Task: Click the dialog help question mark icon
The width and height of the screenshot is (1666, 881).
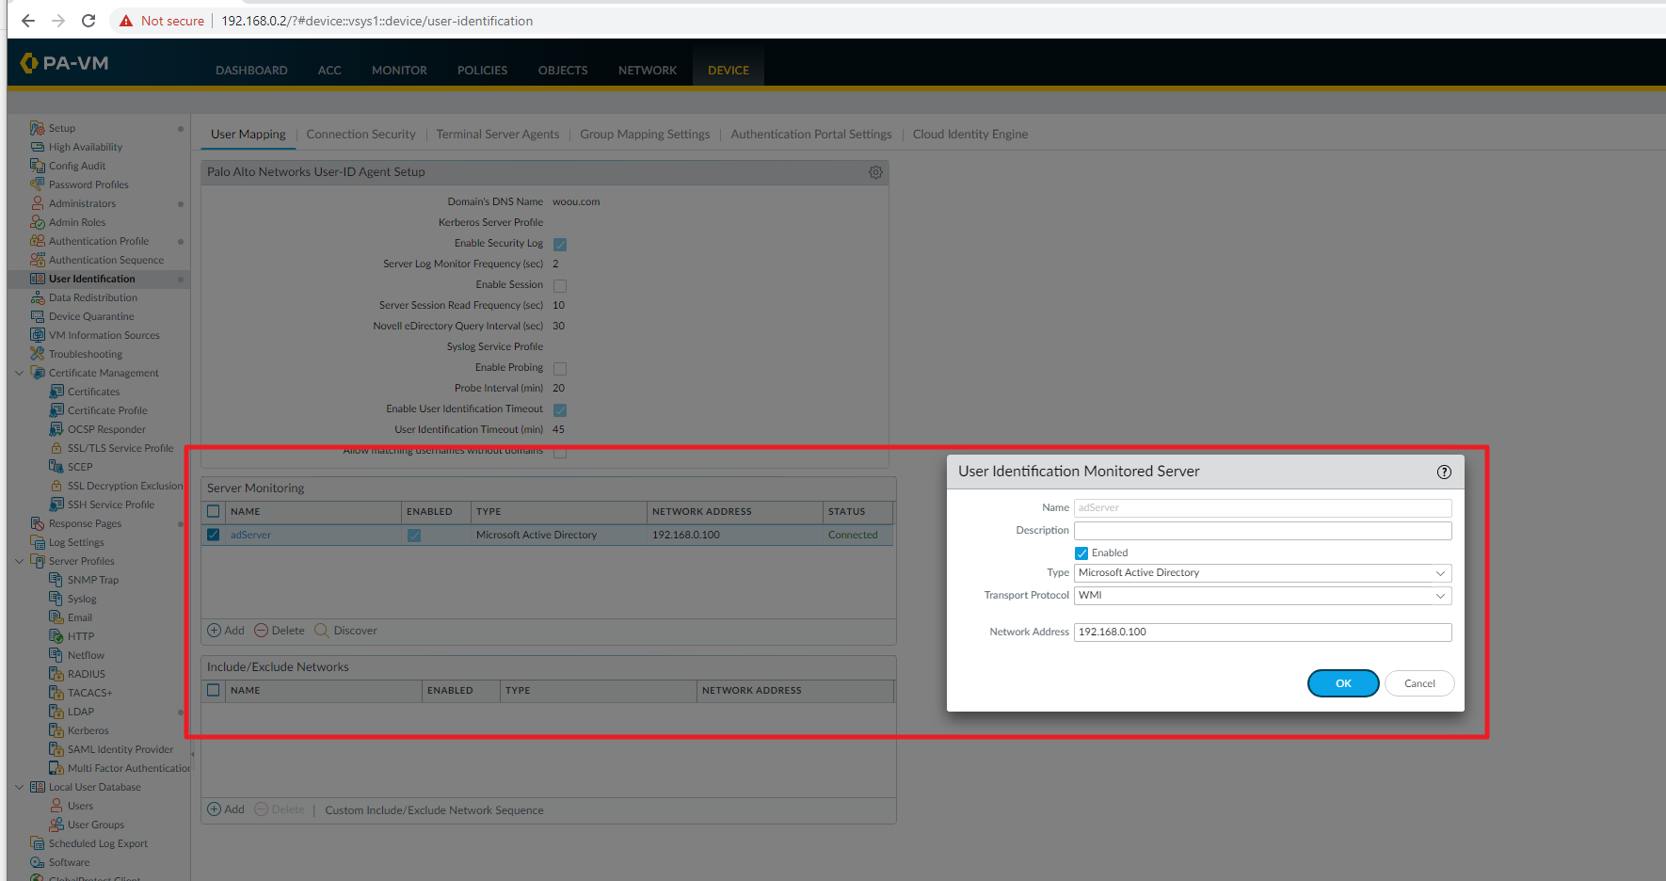Action: [x=1444, y=472]
